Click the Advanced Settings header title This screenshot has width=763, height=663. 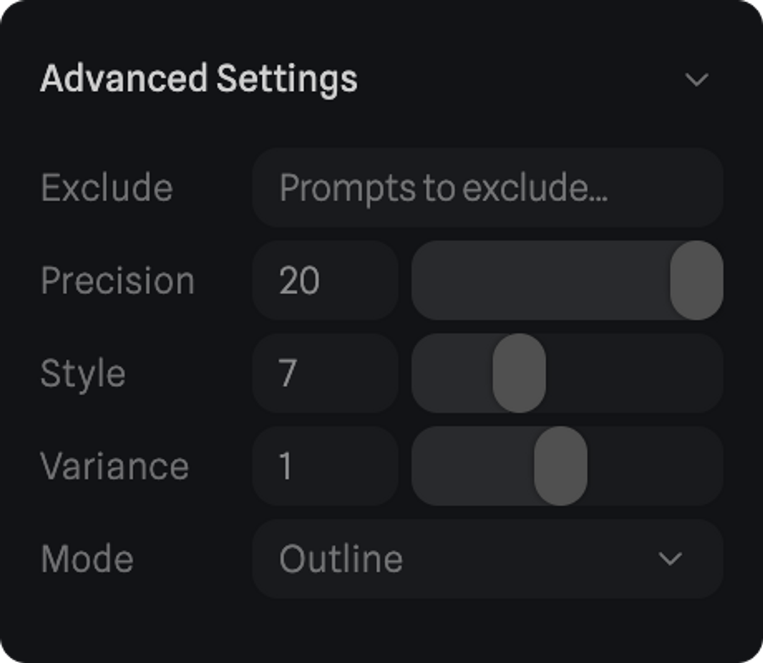click(199, 79)
